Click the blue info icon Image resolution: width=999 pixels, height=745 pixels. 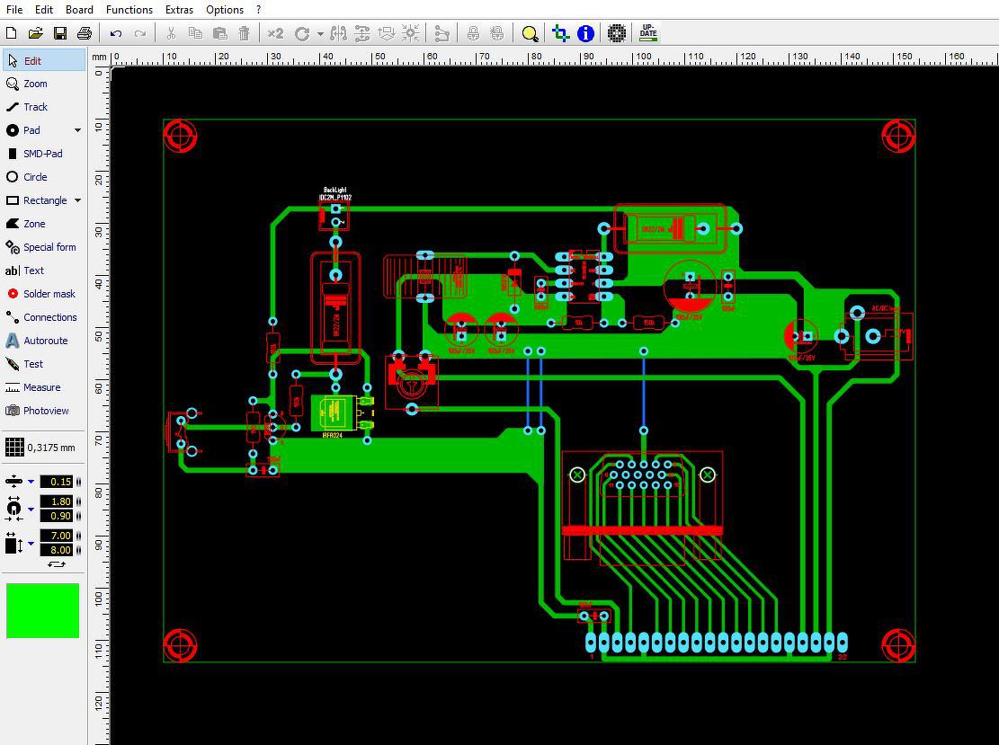pos(584,34)
